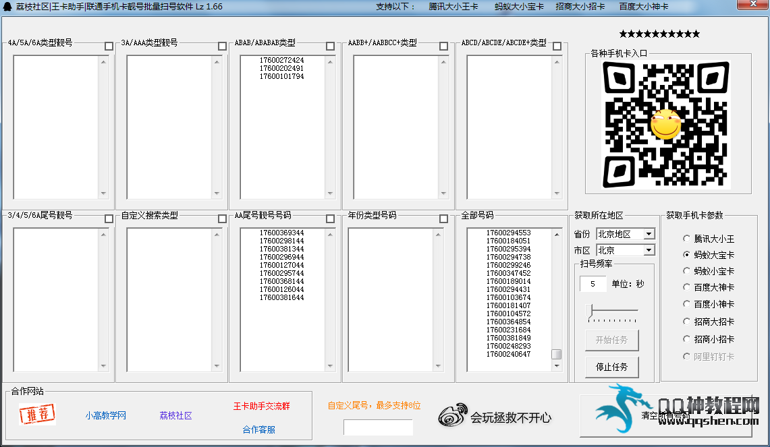This screenshot has height=447, width=770.
Task: Click scroll up arrow in 年份类型号码 list
Action: point(438,235)
